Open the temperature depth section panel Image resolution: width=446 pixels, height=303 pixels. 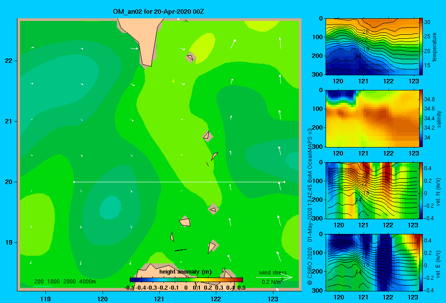[x=372, y=47]
